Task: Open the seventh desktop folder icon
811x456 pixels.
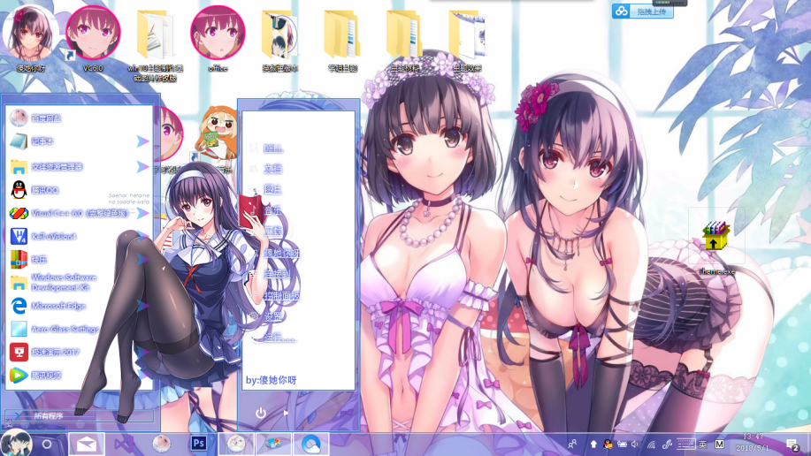Action: click(x=404, y=39)
